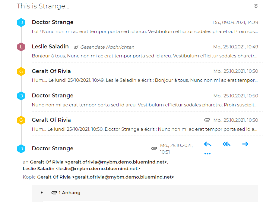Click paperclip icon on Geralt's 10:50 message
Image resolution: width=263 pixels, height=202 pixels.
[207, 120]
